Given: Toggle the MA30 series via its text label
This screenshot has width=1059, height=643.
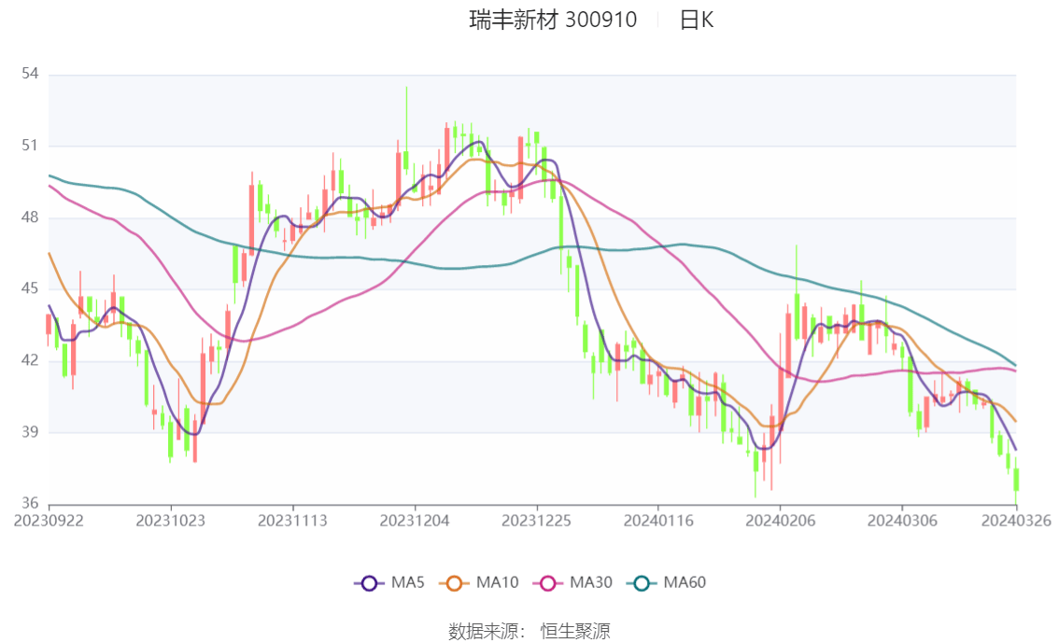Looking at the screenshot, I should [x=591, y=583].
